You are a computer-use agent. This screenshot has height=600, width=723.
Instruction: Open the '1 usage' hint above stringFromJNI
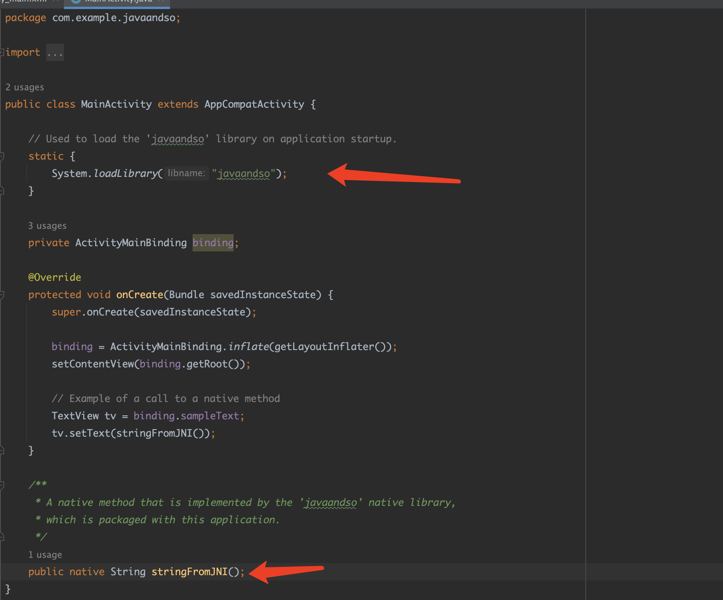[45, 555]
